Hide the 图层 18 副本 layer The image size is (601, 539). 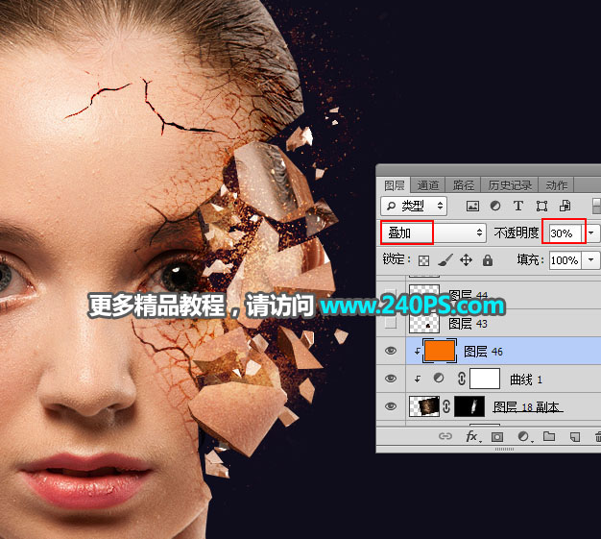[391, 405]
